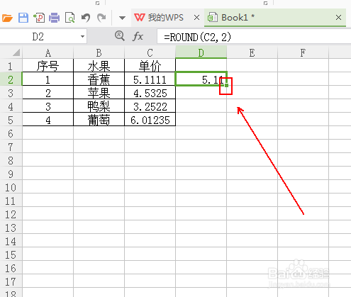Image resolution: width=351 pixels, height=297 pixels.
Task: Click the cell containing 葡萄
Action: (x=99, y=120)
